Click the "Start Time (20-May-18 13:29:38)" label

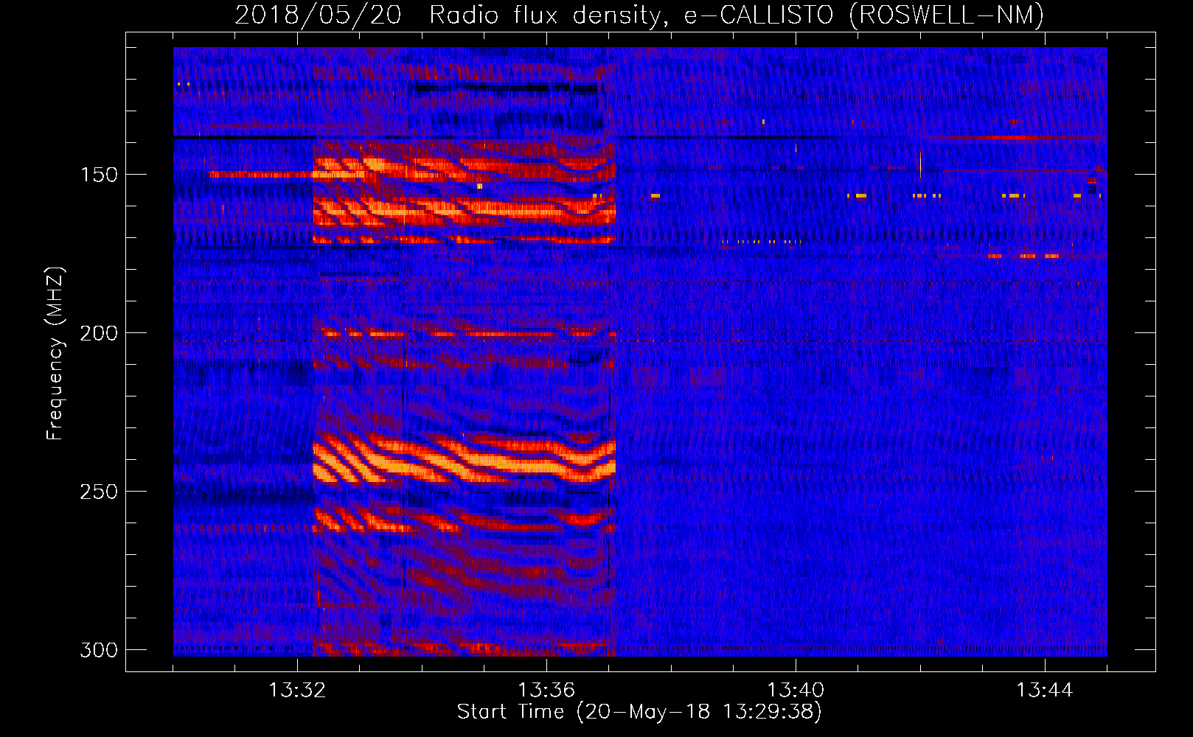639,712
